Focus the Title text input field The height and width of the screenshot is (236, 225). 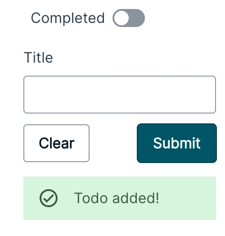coord(120,95)
